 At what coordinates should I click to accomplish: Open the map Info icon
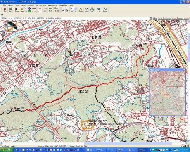click(86, 10)
